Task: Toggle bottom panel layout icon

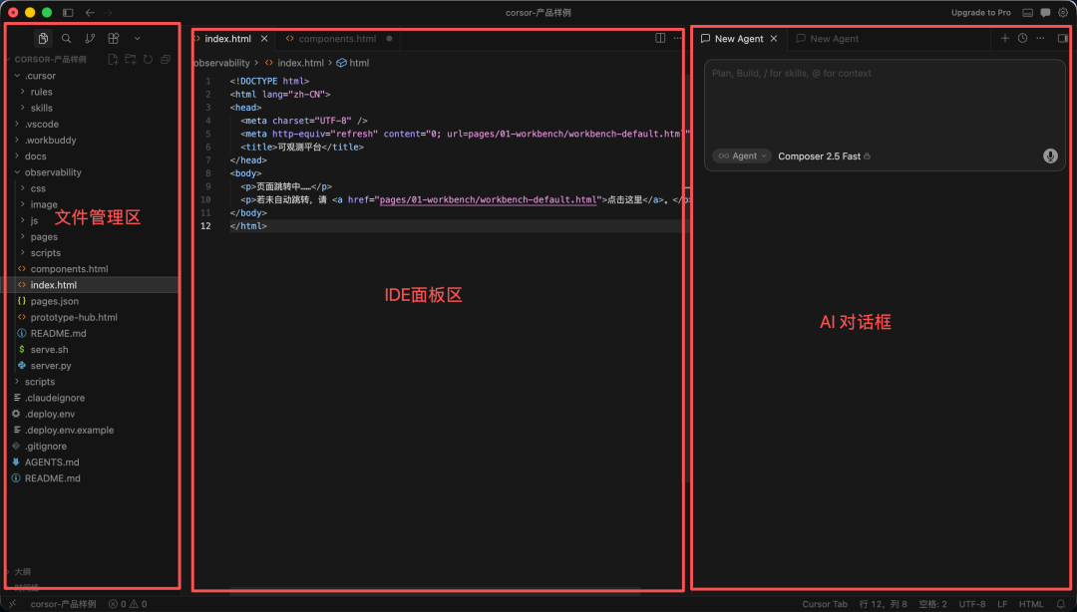Action: coord(1027,12)
